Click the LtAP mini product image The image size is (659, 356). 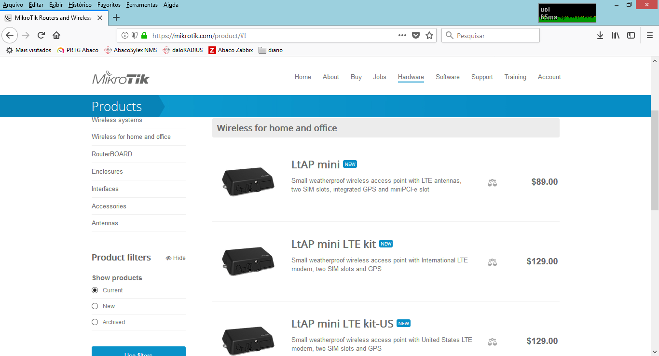(248, 182)
